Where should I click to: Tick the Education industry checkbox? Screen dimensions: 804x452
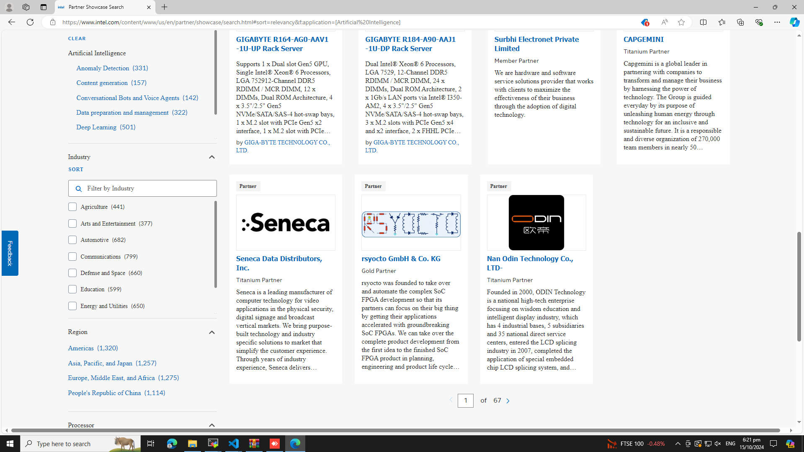tap(72, 289)
